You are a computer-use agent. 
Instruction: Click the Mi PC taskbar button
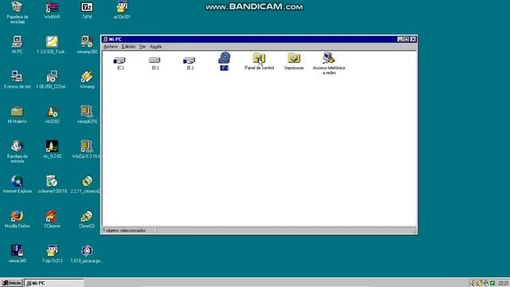coord(54,283)
